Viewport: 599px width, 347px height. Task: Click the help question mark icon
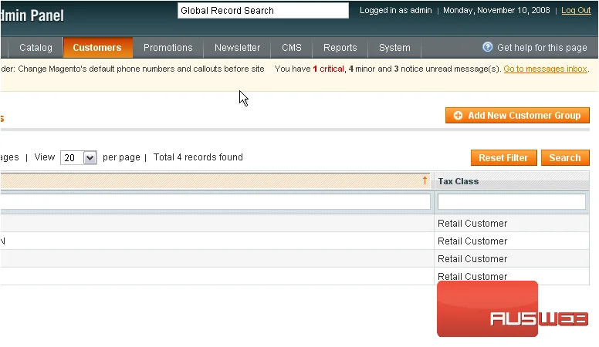click(x=487, y=47)
